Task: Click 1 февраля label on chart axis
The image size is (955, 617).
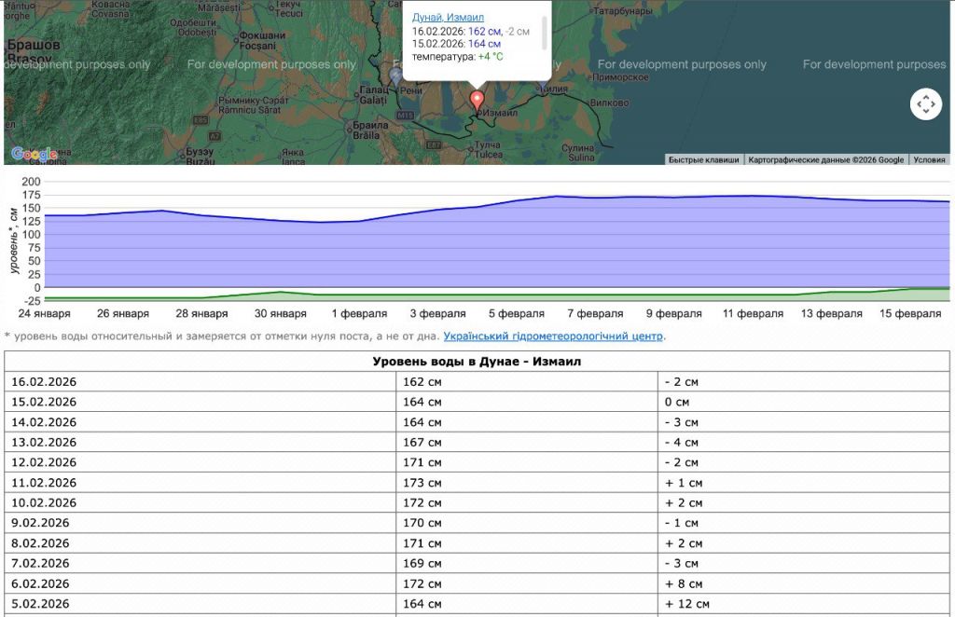Action: click(x=360, y=314)
